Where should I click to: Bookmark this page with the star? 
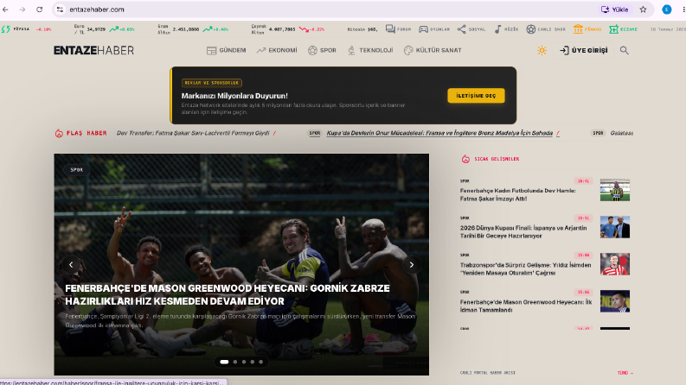(x=643, y=9)
